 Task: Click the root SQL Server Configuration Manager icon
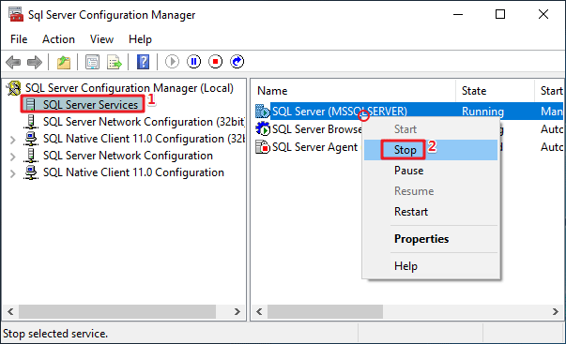[14, 88]
